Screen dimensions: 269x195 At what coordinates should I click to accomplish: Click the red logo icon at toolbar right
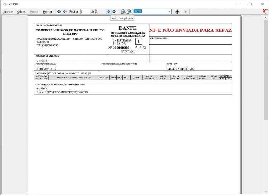click(265, 11)
